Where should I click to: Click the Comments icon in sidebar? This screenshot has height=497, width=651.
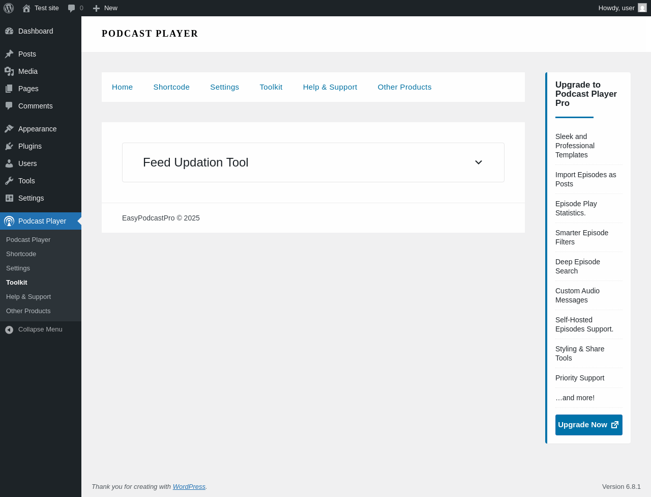pyautogui.click(x=9, y=106)
